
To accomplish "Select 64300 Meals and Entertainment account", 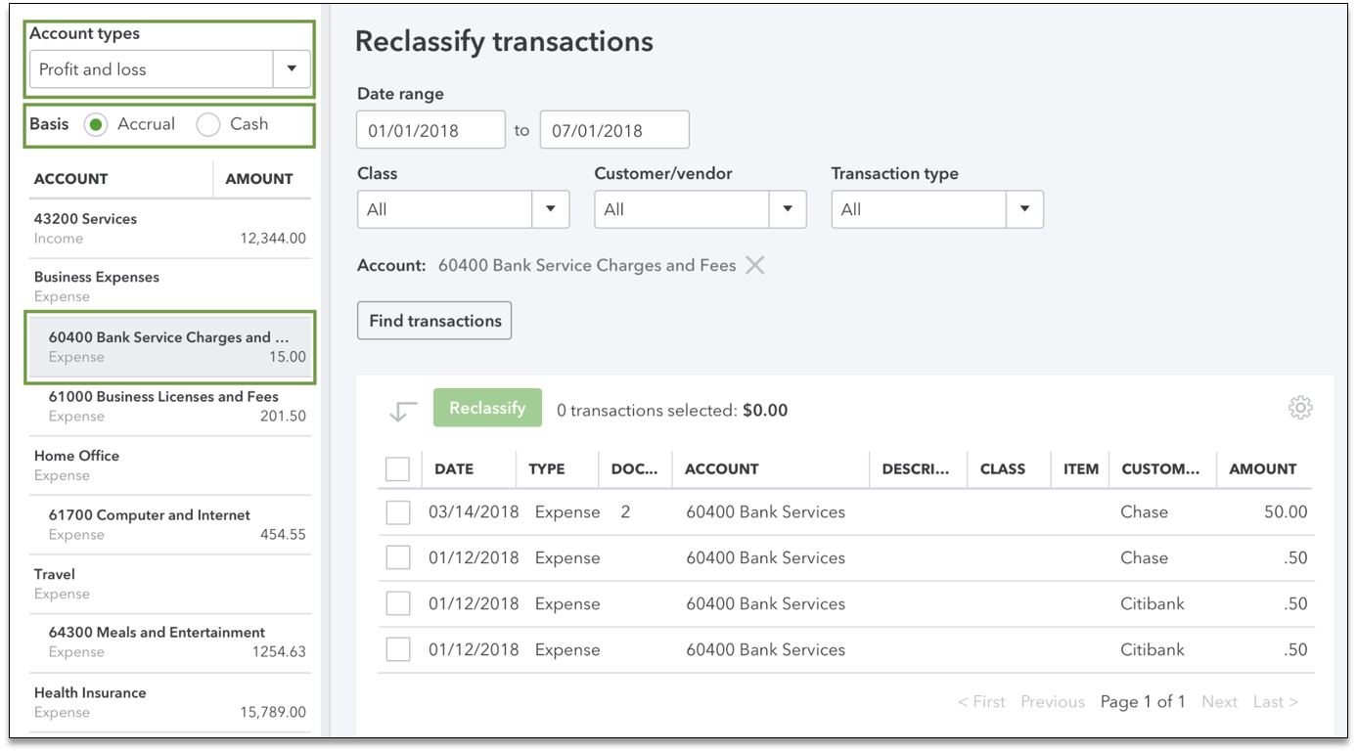I will [170, 642].
